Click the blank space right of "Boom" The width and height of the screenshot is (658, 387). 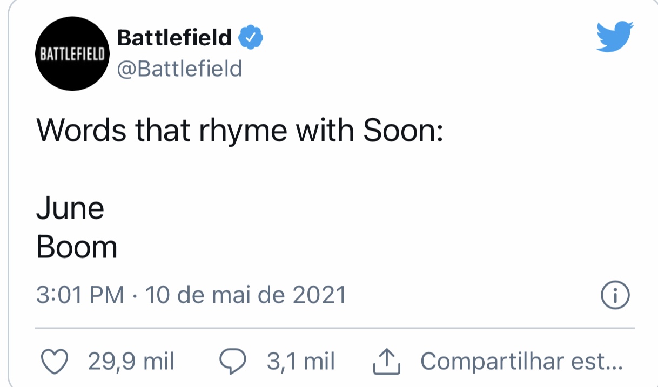324,247
